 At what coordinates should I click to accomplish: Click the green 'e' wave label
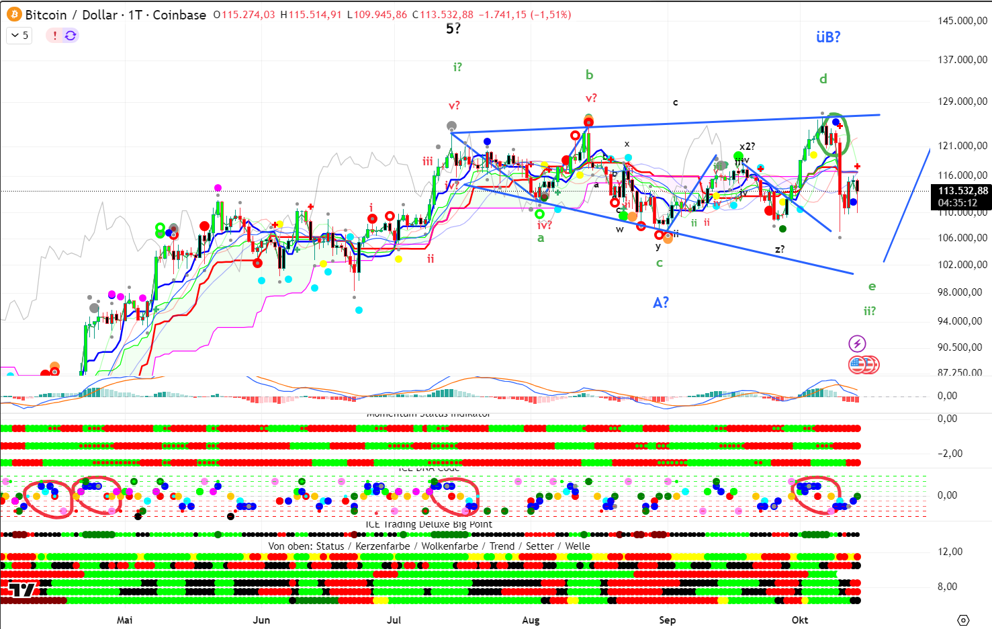coord(872,286)
